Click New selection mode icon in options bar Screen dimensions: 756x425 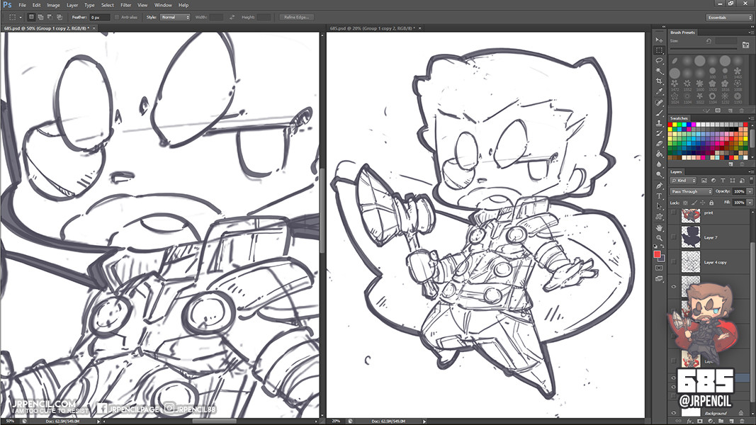click(31, 17)
